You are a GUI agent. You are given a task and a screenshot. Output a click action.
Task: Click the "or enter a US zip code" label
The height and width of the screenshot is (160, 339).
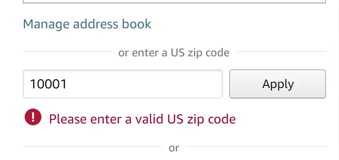pos(174,53)
